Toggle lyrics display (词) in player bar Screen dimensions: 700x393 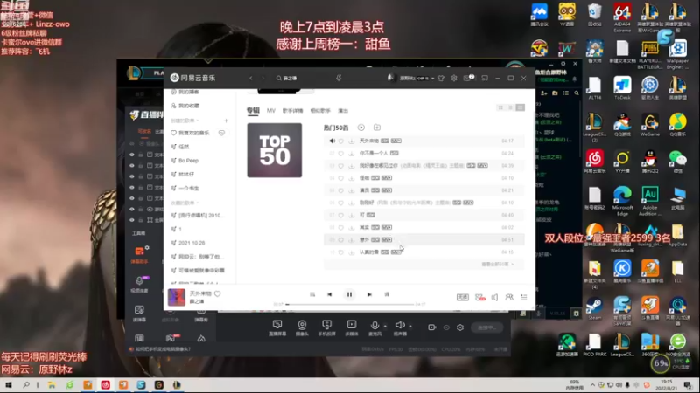tap(387, 294)
